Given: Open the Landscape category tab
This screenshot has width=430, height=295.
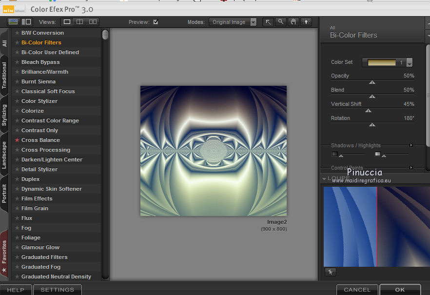Looking at the screenshot, I should pos(4,155).
